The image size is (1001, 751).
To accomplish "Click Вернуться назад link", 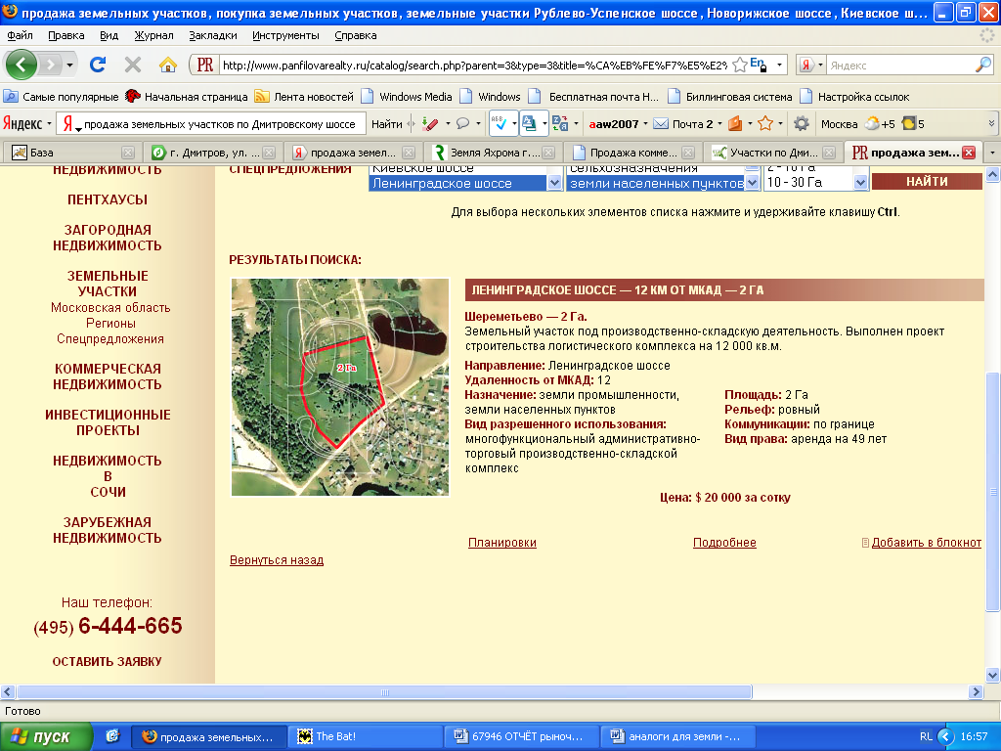I will (x=277, y=560).
